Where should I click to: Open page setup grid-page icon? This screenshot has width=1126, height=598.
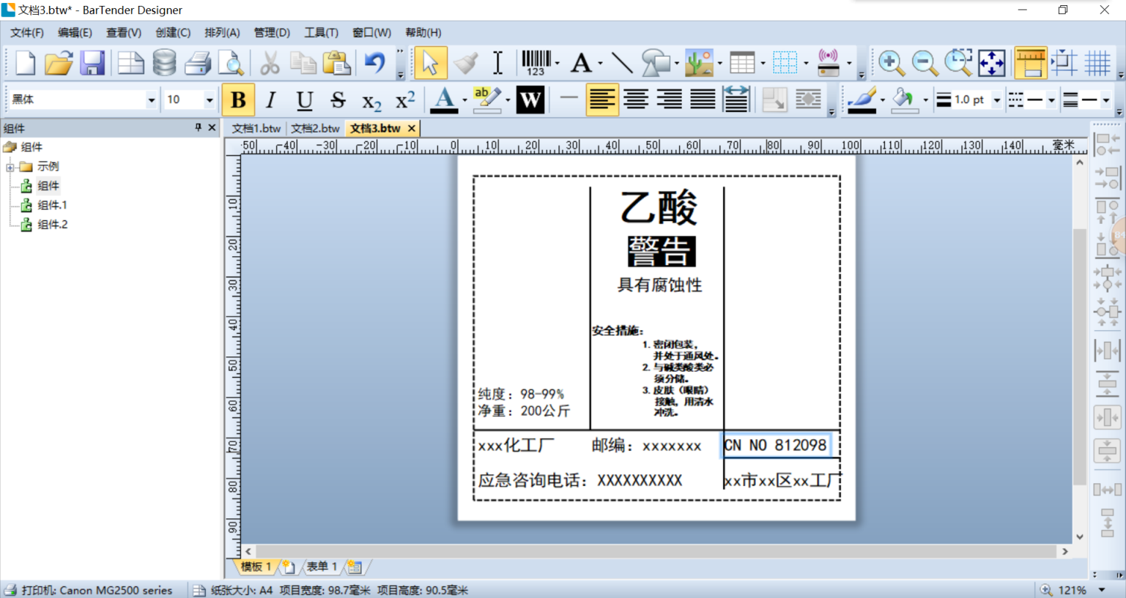pyautogui.click(x=130, y=63)
